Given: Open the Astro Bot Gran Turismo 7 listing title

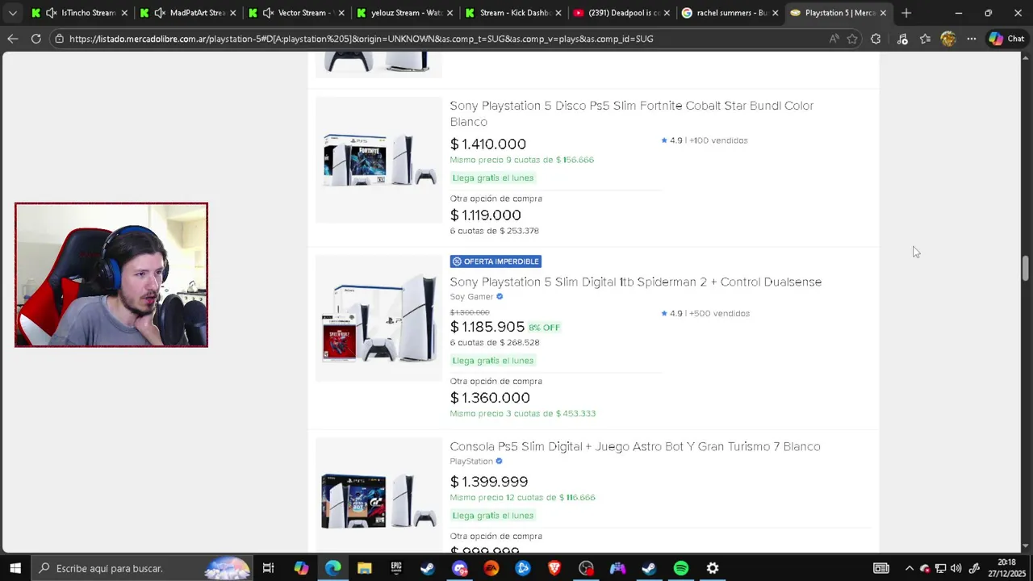Looking at the screenshot, I should [635, 446].
